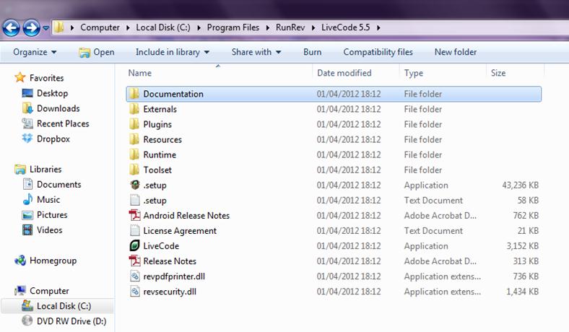569x332 pixels.
Task: Click the Forward navigation arrow button
Action: point(31,28)
